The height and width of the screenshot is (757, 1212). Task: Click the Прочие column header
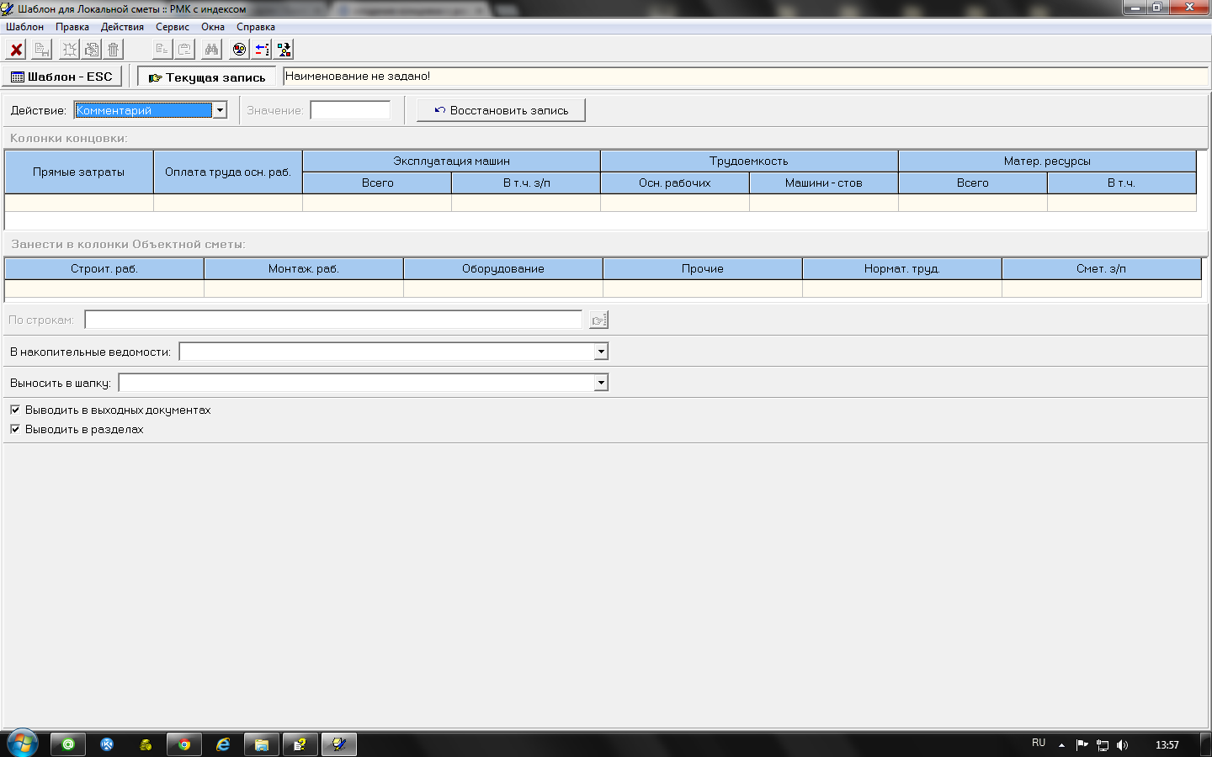click(703, 269)
